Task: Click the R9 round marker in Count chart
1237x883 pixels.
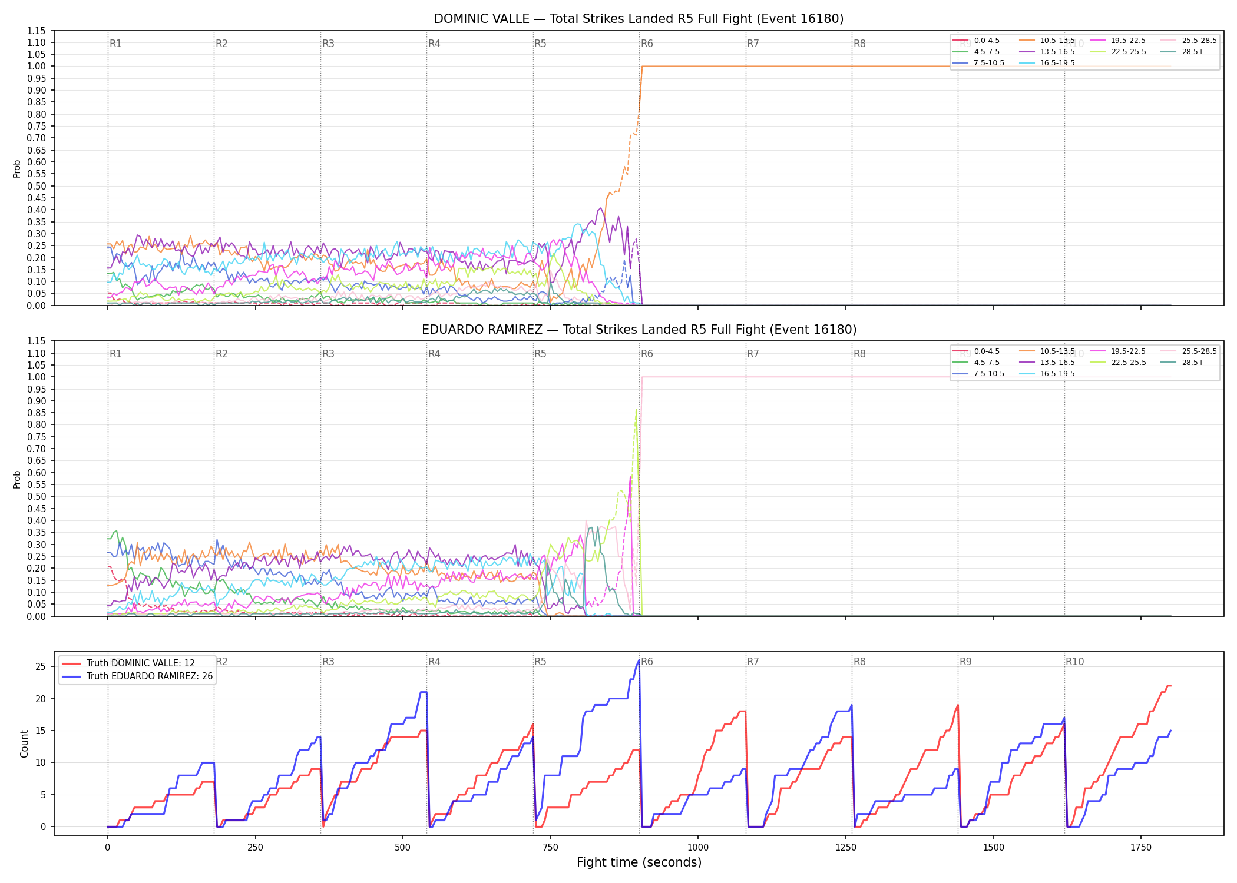Action: [965, 662]
